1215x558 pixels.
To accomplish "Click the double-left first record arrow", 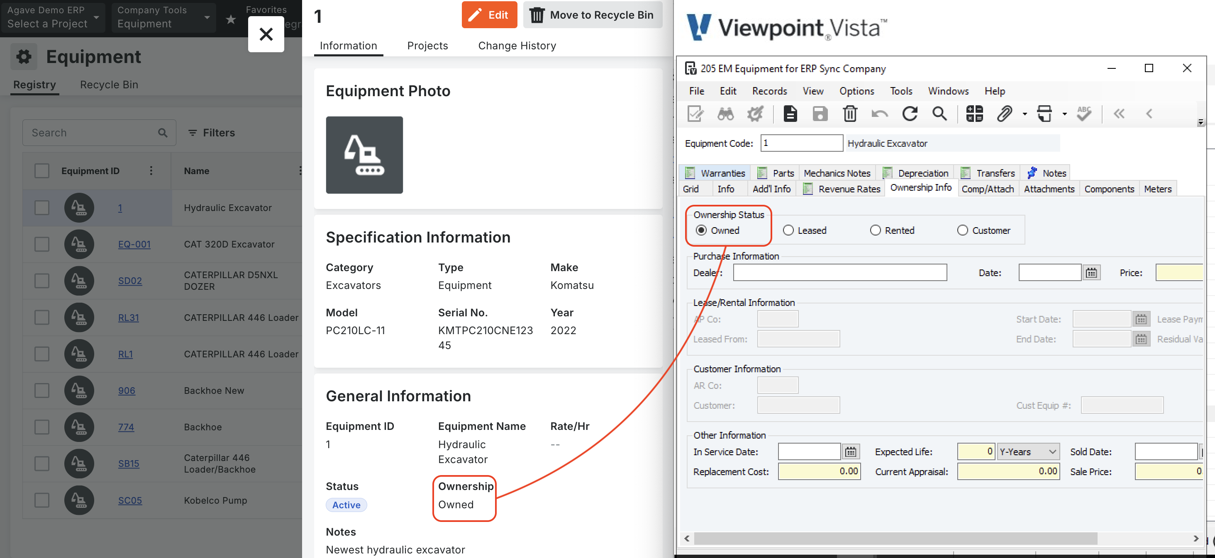I will pos(1119,114).
